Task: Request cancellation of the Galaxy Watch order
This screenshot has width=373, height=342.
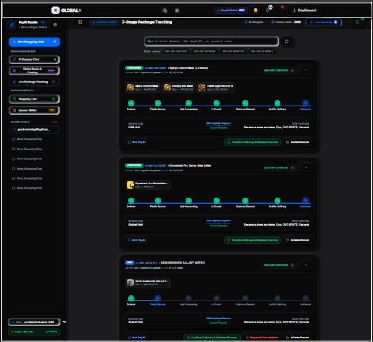Action: coord(261,337)
